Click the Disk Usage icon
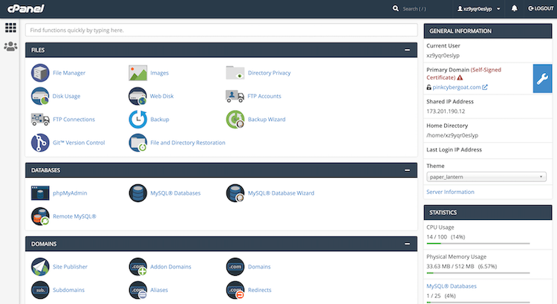 pyautogui.click(x=40, y=96)
